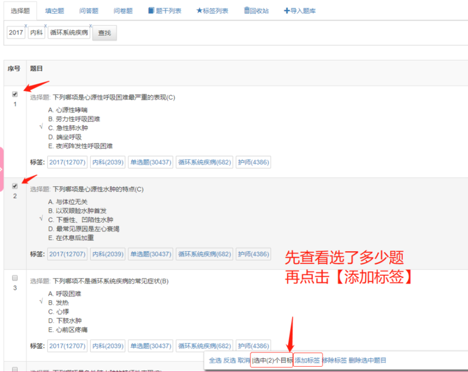Open the 回收站 recycle bin
This screenshot has height=372, width=468.
coord(256,11)
